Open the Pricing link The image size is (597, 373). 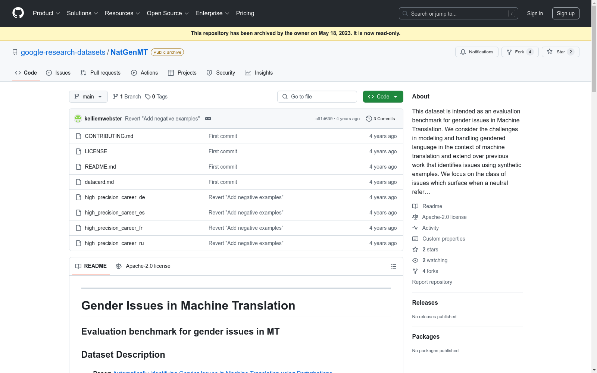[245, 13]
